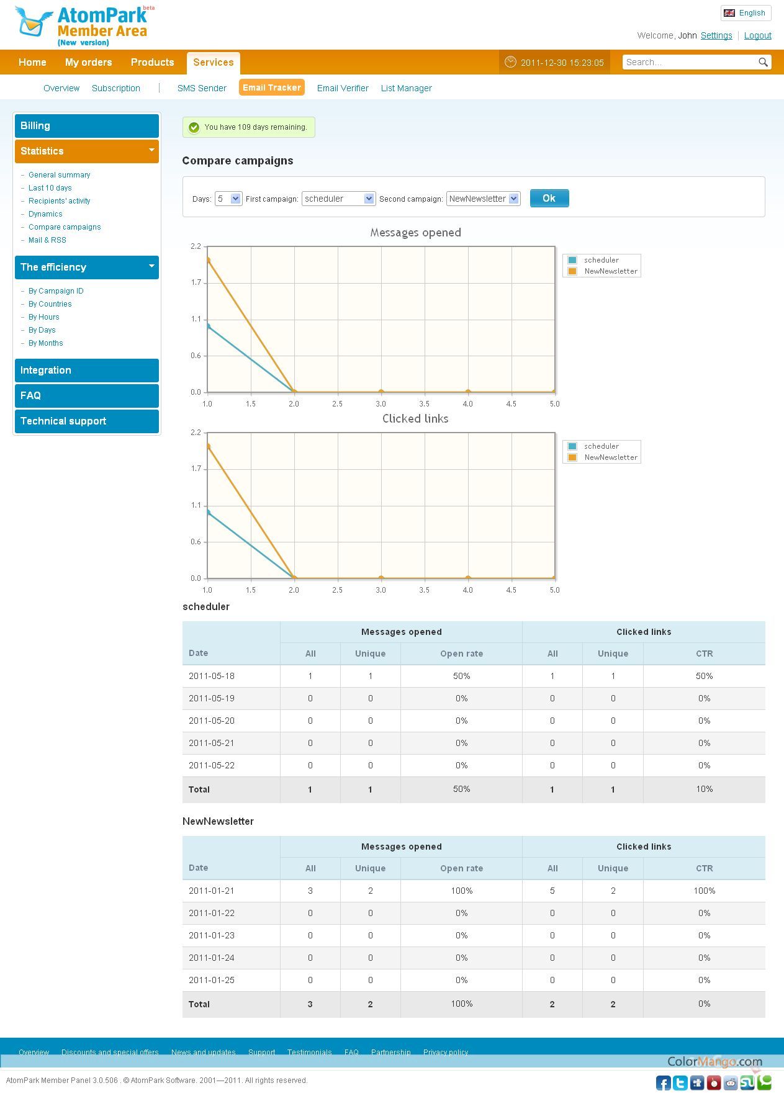
Task: Share via the Reddit icon
Action: pyautogui.click(x=731, y=1083)
